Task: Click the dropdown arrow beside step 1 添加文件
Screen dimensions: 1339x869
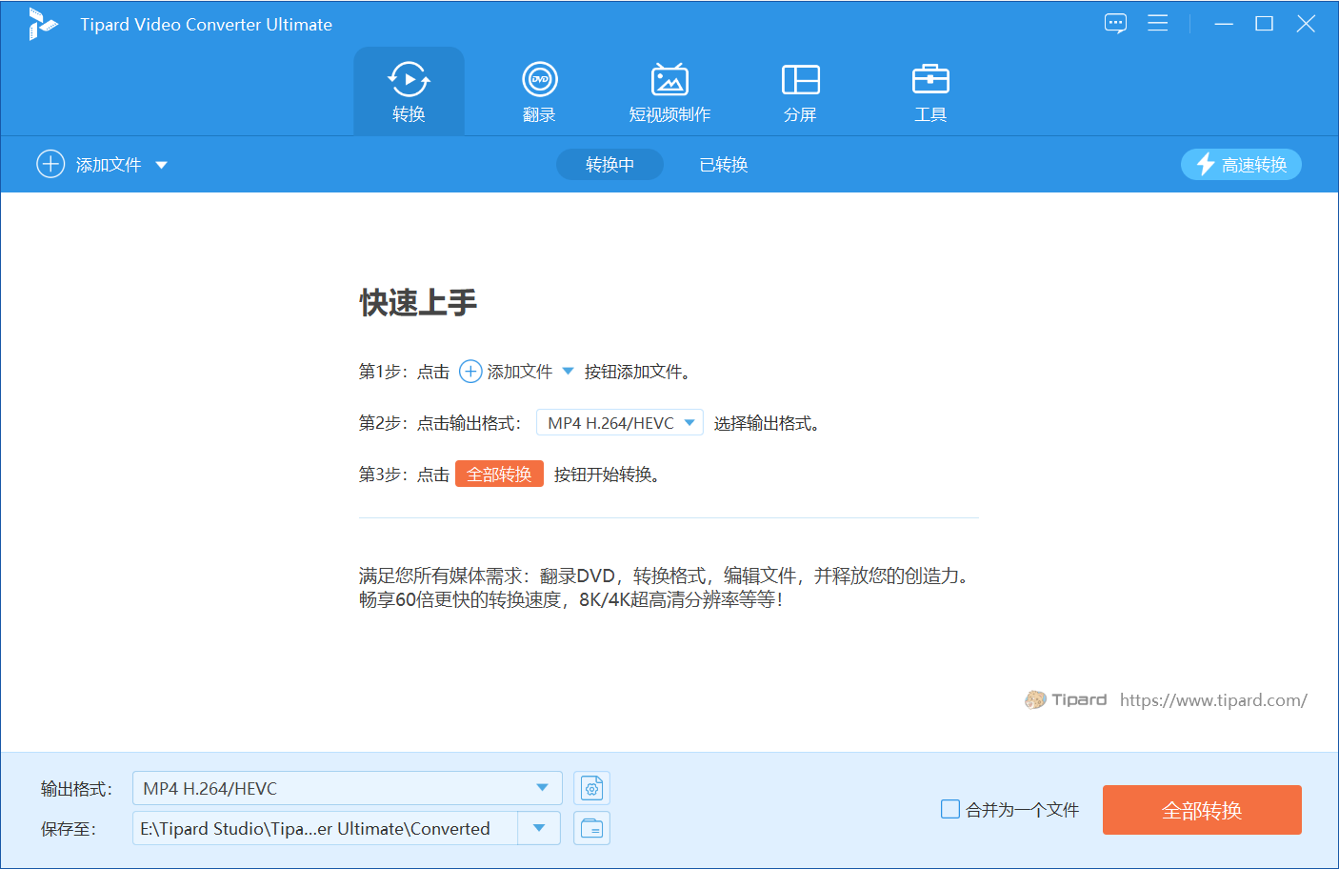Action: 568,372
